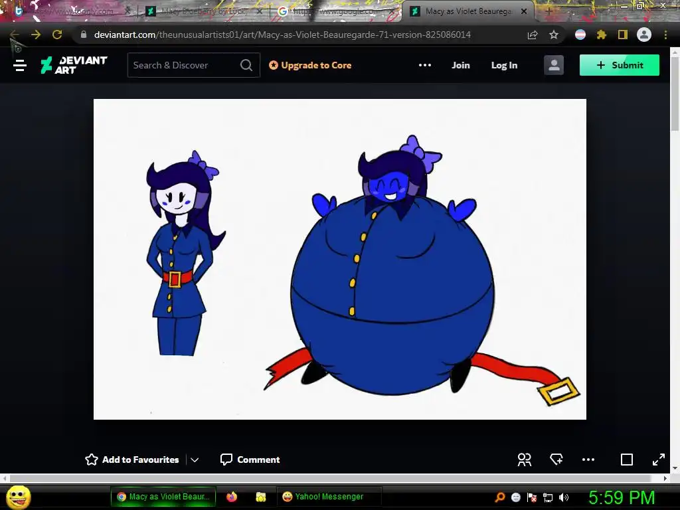
Task: Close the Macy as Violet Beauregarde tab
Action: click(x=524, y=11)
